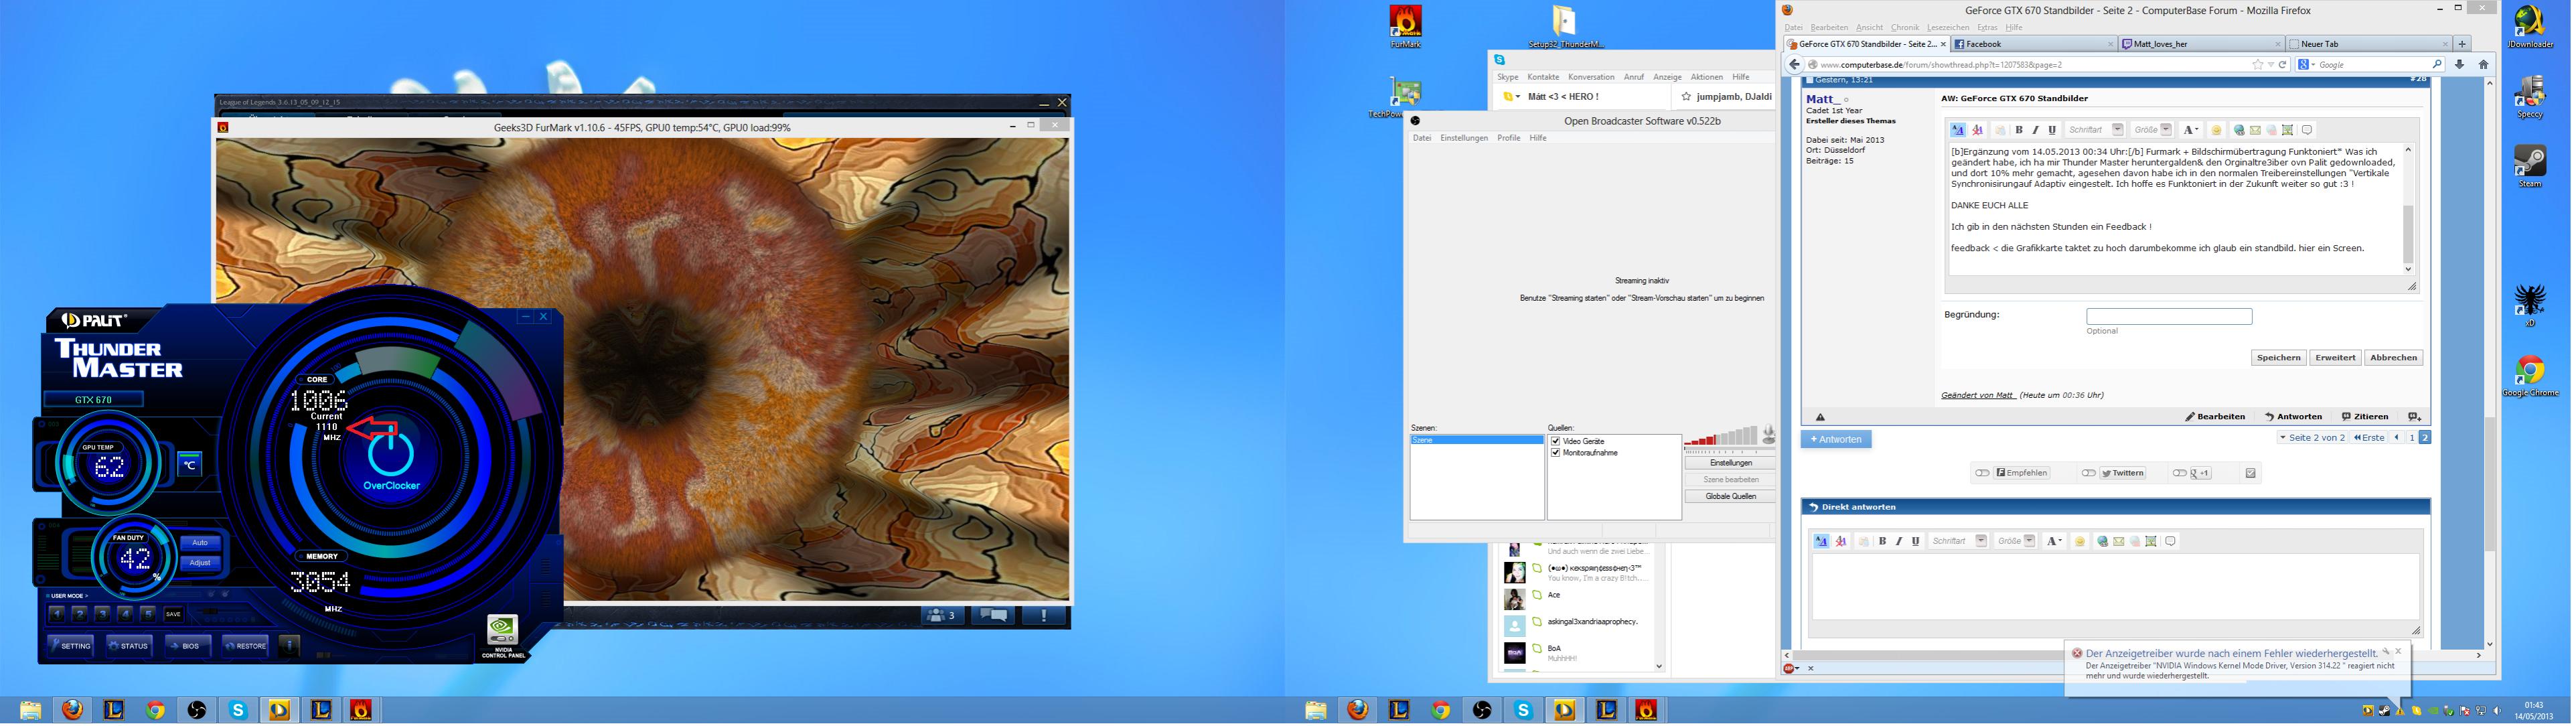Uncheck the Monitoraufnahme source checkbox
The image size is (2576, 726).
[1556, 453]
